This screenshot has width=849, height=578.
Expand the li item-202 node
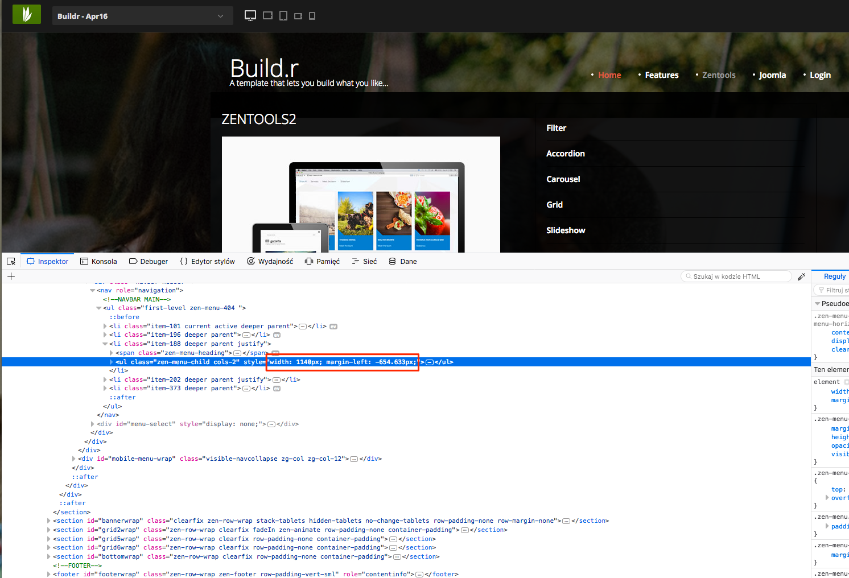[x=105, y=380]
